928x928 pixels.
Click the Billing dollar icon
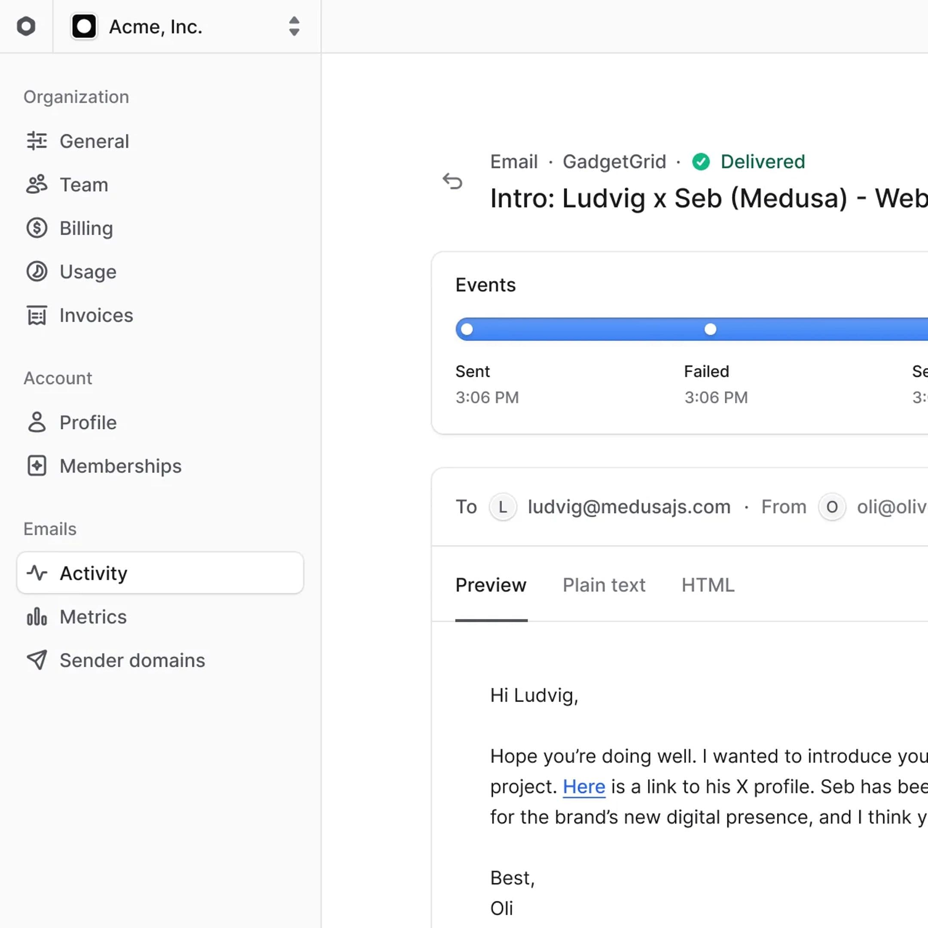point(37,228)
